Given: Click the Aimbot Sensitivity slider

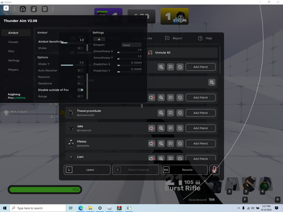Looking at the screenshot, I should pos(72,43).
